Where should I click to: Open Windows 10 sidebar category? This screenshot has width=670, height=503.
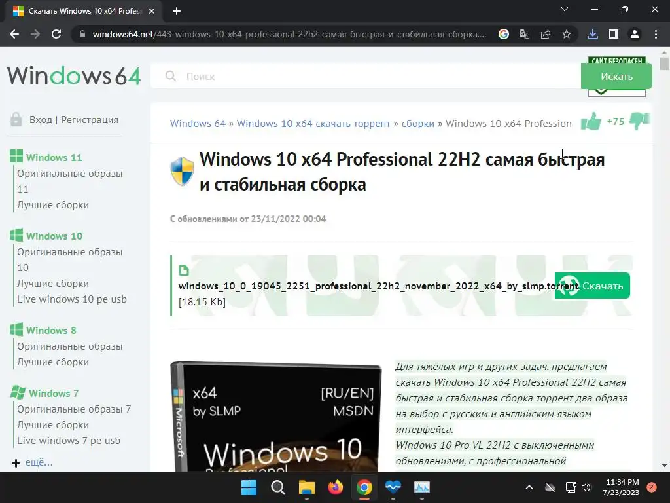click(x=54, y=236)
